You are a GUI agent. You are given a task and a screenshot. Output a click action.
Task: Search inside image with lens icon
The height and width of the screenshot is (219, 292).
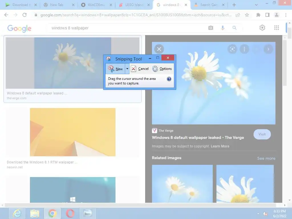coord(232,49)
